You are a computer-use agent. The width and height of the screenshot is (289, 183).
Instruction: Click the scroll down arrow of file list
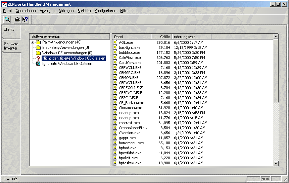pyautogui.click(x=276, y=163)
